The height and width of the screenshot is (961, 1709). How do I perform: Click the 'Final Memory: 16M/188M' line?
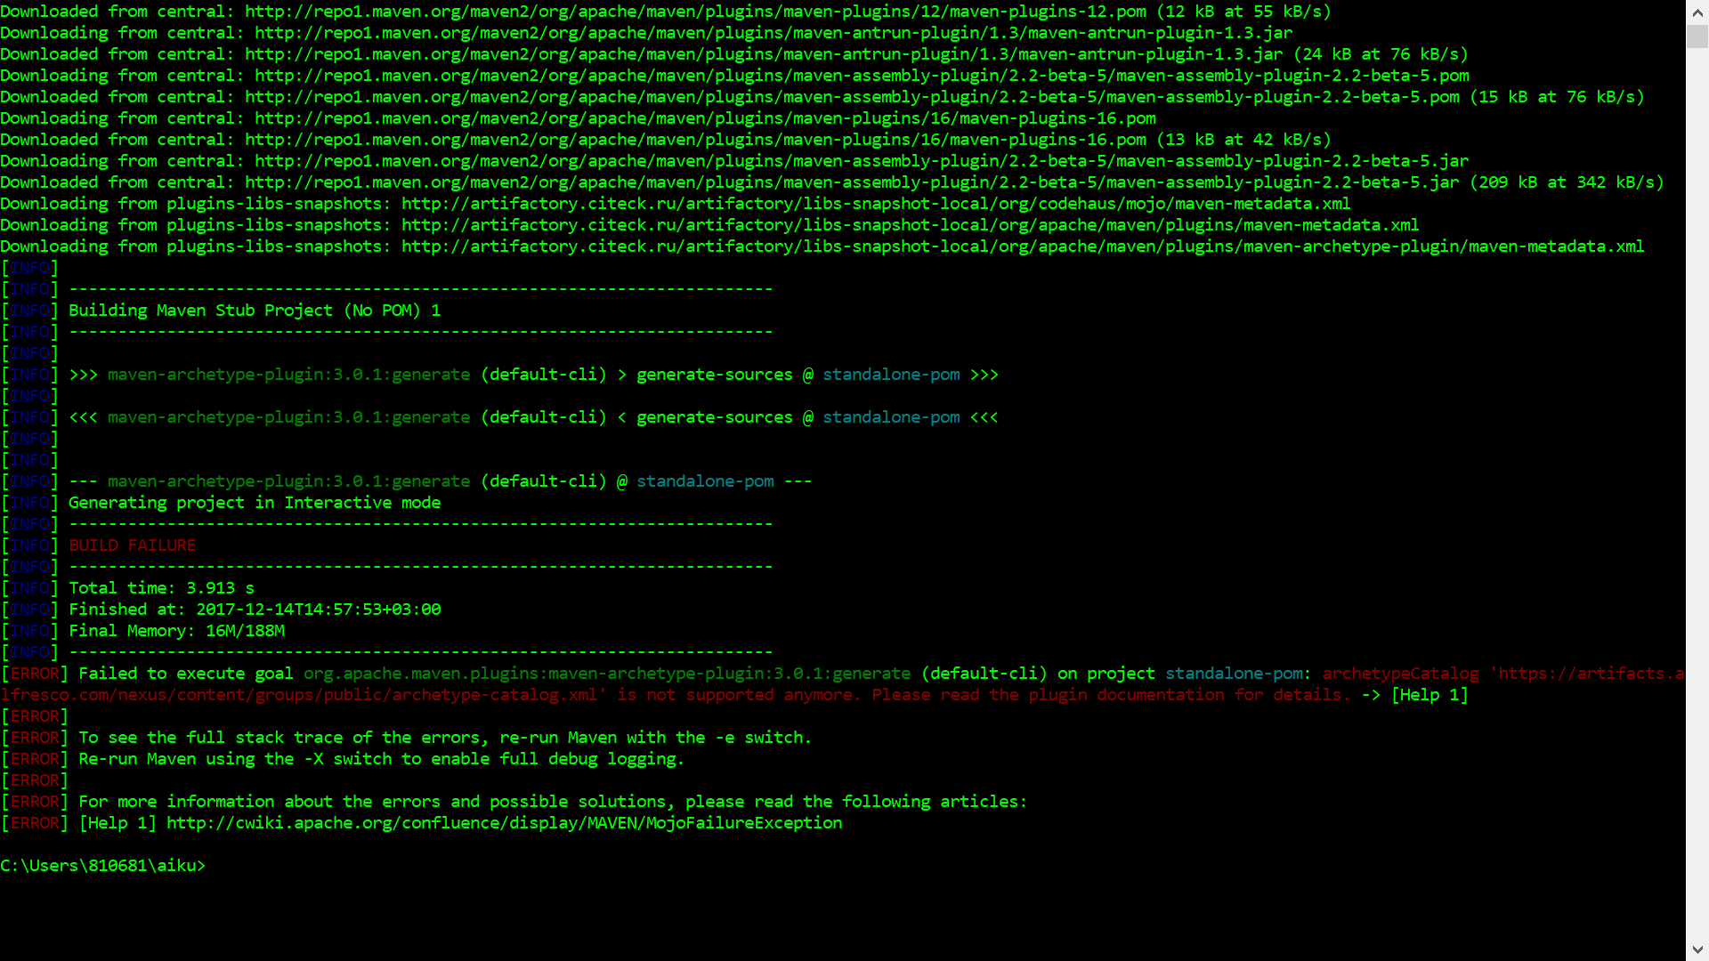pos(176,631)
